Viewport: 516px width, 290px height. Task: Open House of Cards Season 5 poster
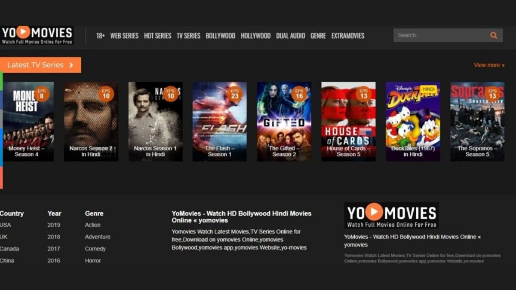coord(348,122)
